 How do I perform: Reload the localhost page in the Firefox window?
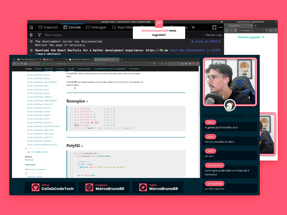pos(235,30)
